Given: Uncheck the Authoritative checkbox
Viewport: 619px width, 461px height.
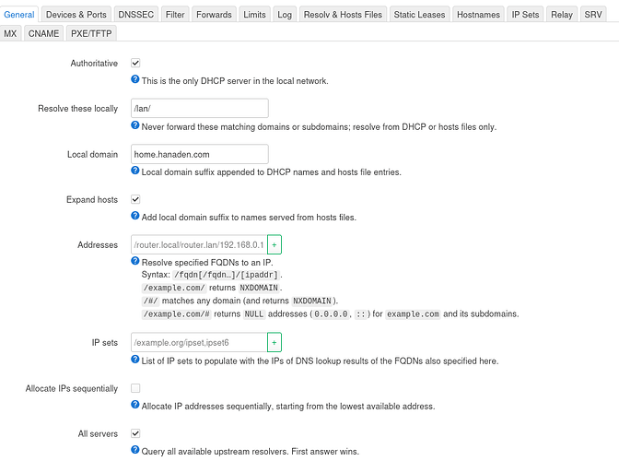Looking at the screenshot, I should (135, 63).
